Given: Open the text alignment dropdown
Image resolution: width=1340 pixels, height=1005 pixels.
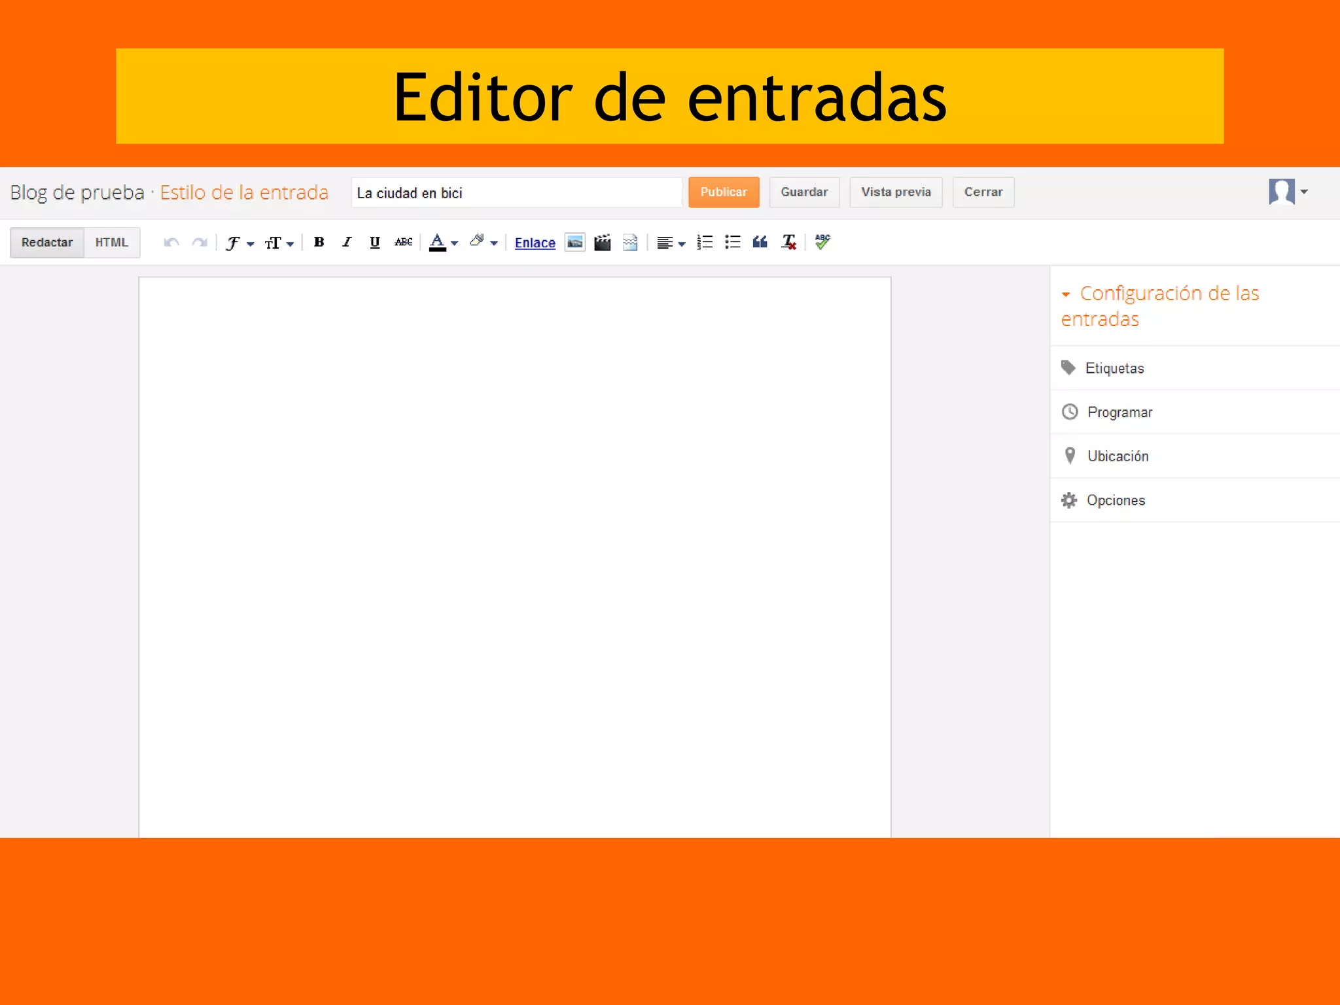Looking at the screenshot, I should [671, 243].
